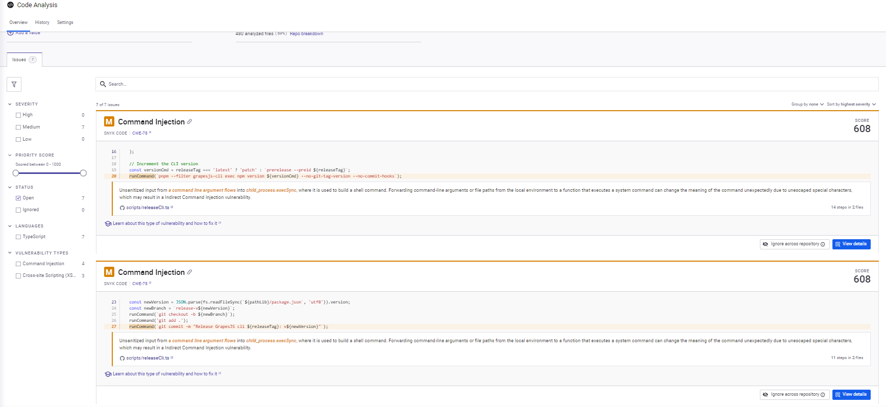Copy link icon beside second Command Injection
This screenshot has width=886, height=407.
click(189, 272)
